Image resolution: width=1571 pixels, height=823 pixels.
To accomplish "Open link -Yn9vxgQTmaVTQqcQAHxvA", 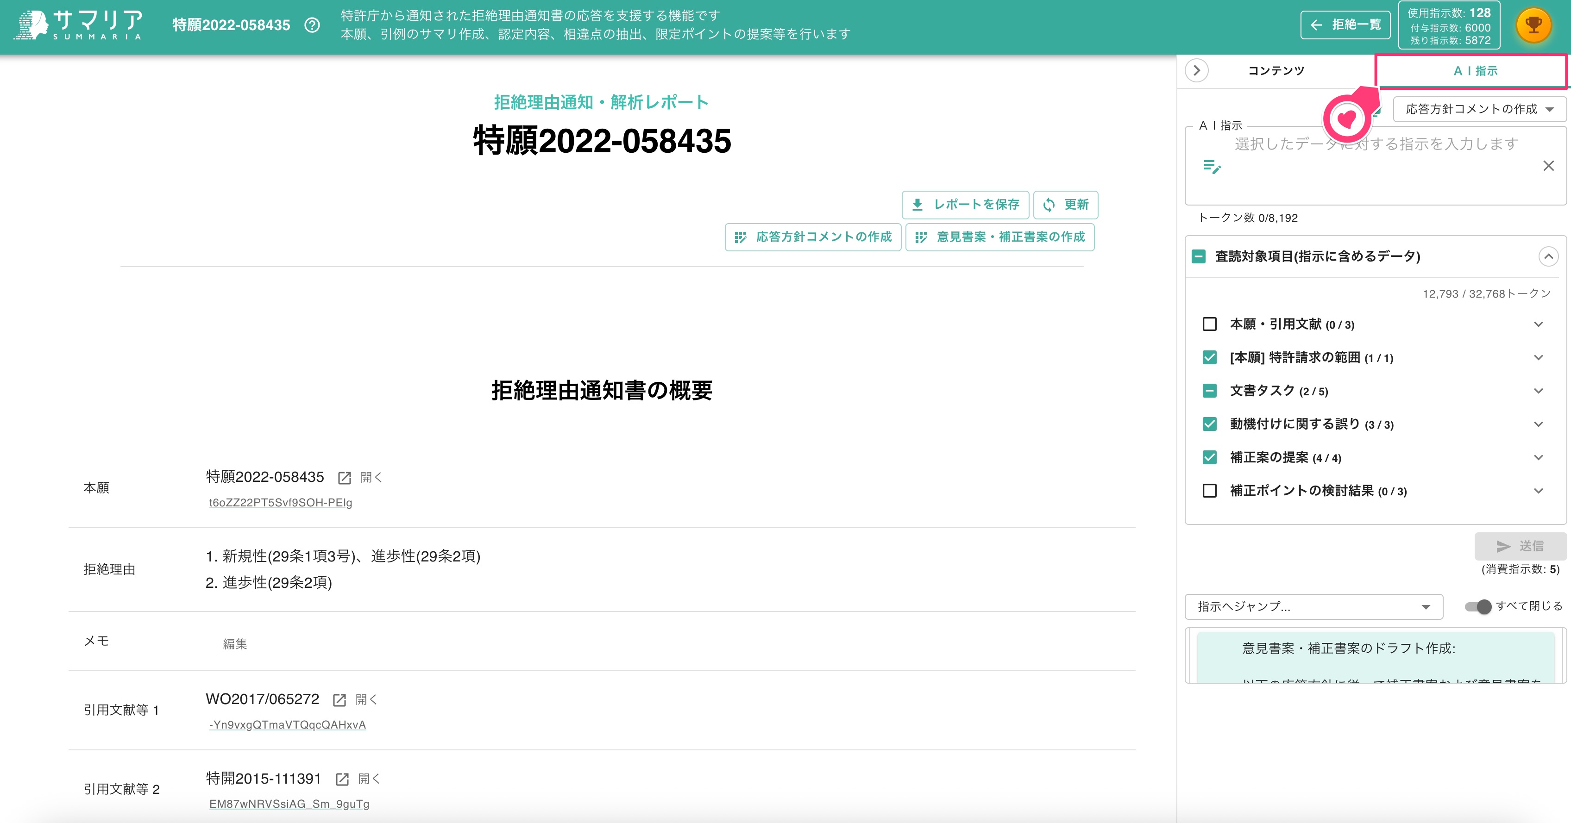I will (287, 725).
